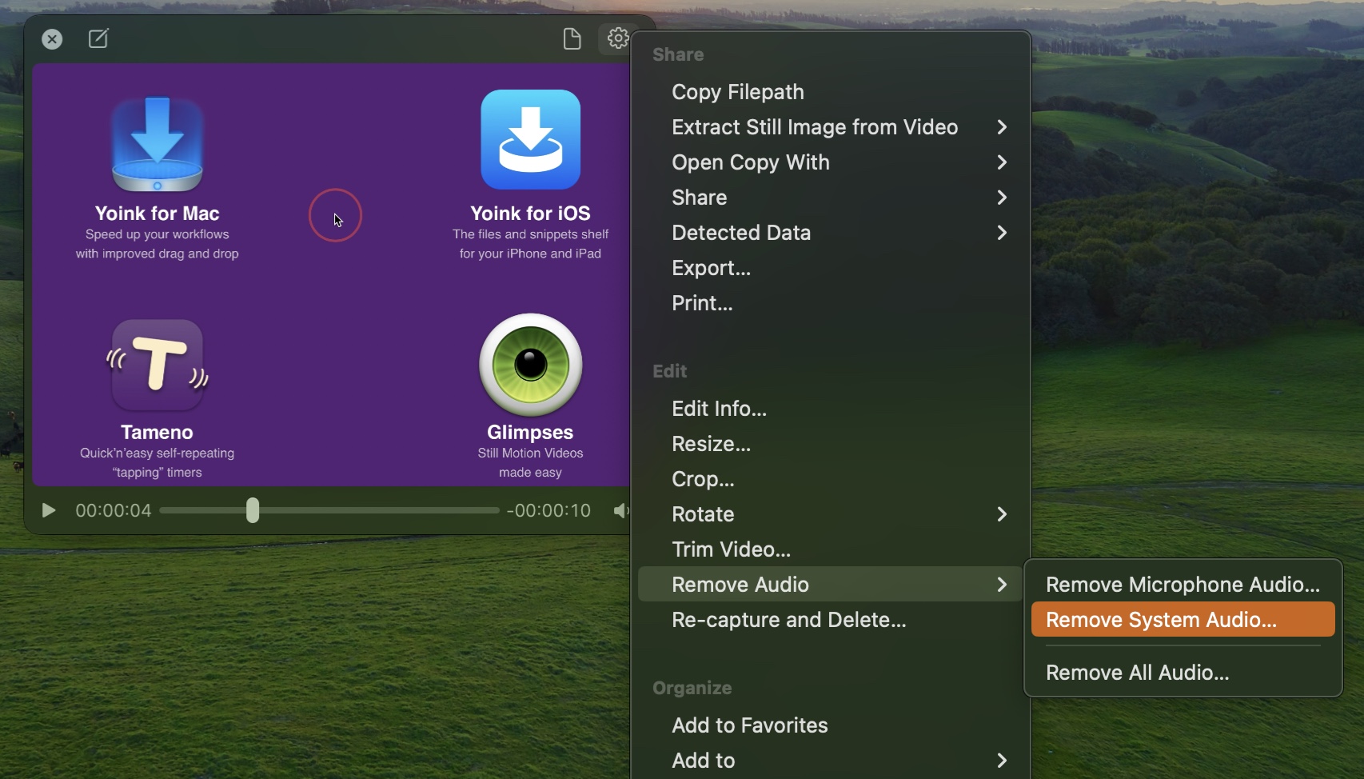Viewport: 1364px width, 779px height.
Task: Click the chevron beside Share item
Action: 1002,198
